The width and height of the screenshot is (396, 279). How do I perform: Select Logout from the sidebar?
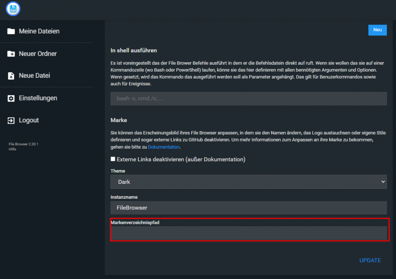[x=29, y=120]
